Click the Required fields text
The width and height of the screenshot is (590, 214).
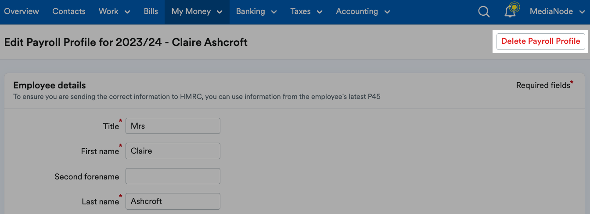pyautogui.click(x=544, y=85)
